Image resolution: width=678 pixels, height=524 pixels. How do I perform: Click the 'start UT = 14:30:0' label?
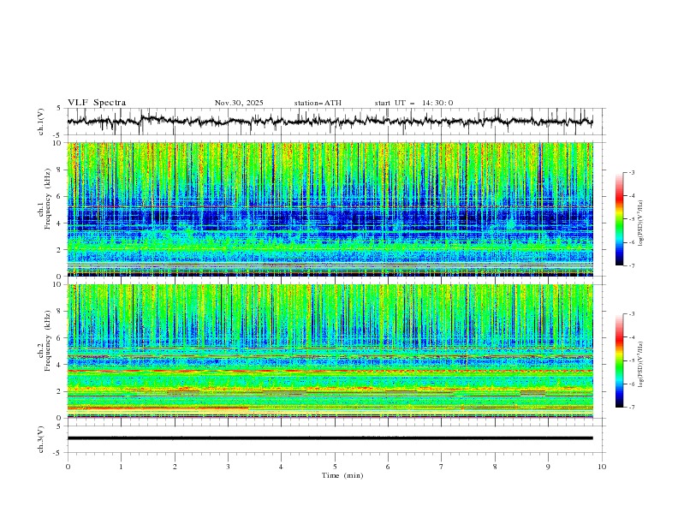coord(413,103)
